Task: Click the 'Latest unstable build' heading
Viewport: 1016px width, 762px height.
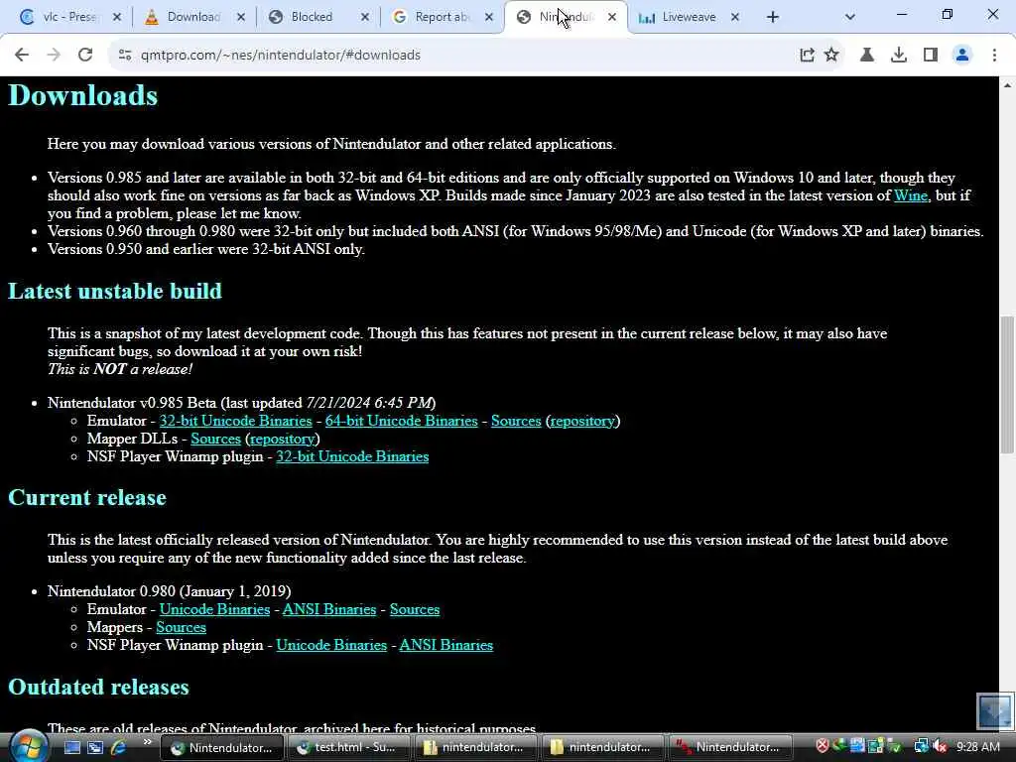Action: click(115, 291)
